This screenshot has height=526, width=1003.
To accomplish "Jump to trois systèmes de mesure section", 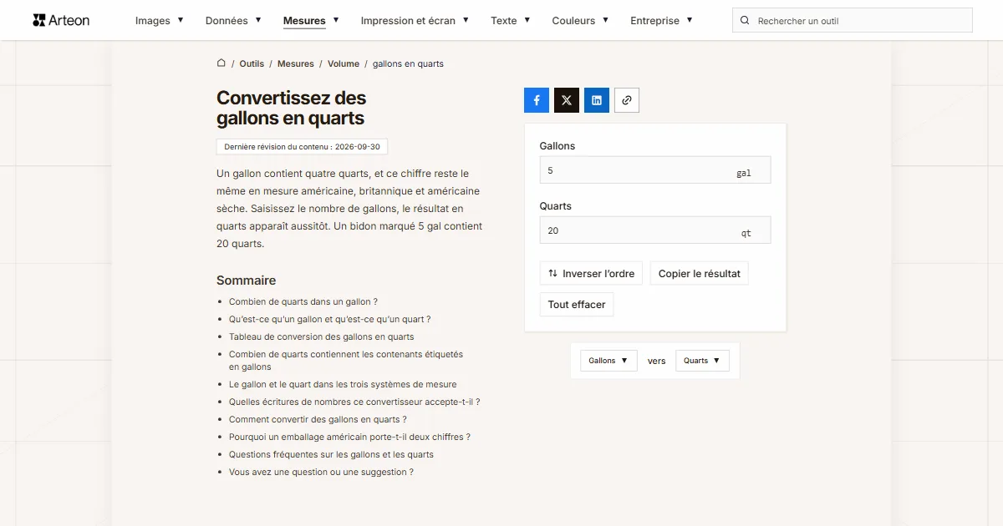I will tap(343, 385).
